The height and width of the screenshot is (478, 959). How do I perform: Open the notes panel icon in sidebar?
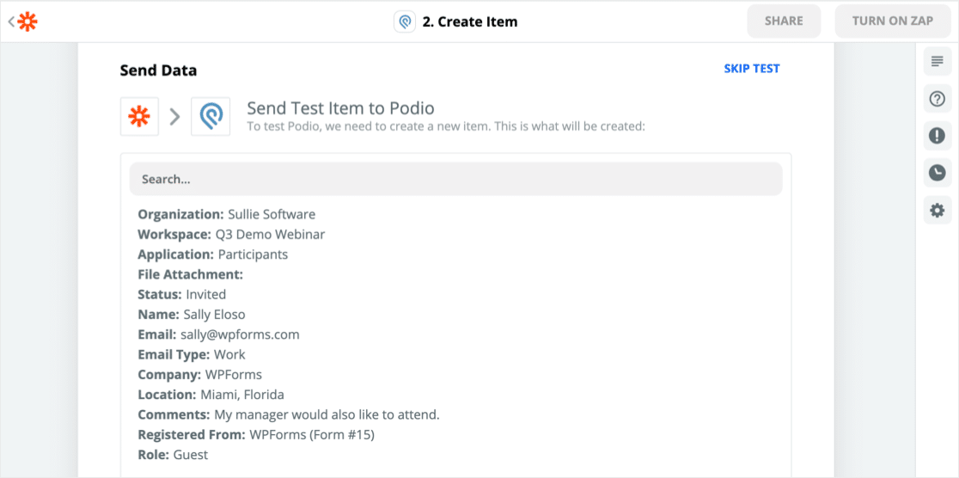point(937,62)
